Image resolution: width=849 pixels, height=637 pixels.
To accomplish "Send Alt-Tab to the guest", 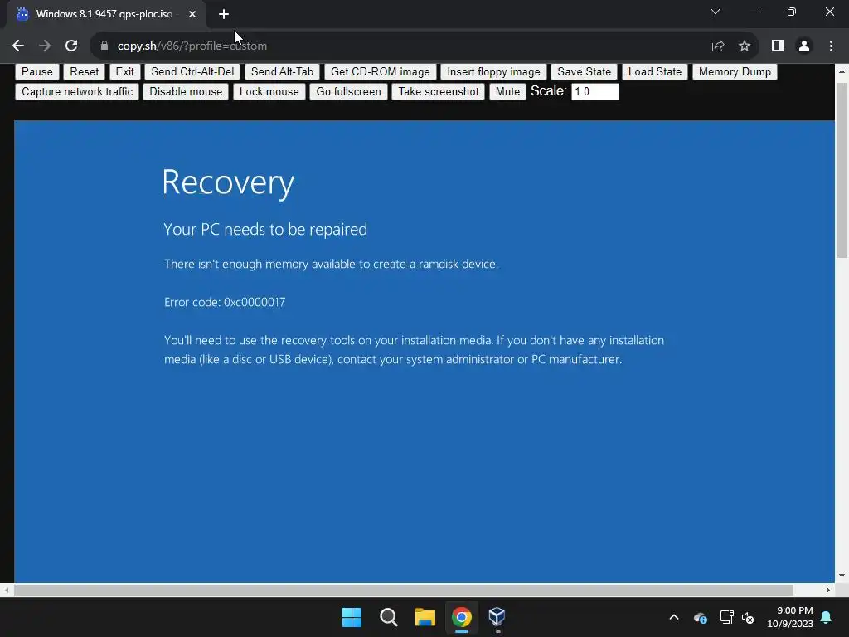I will click(x=282, y=71).
